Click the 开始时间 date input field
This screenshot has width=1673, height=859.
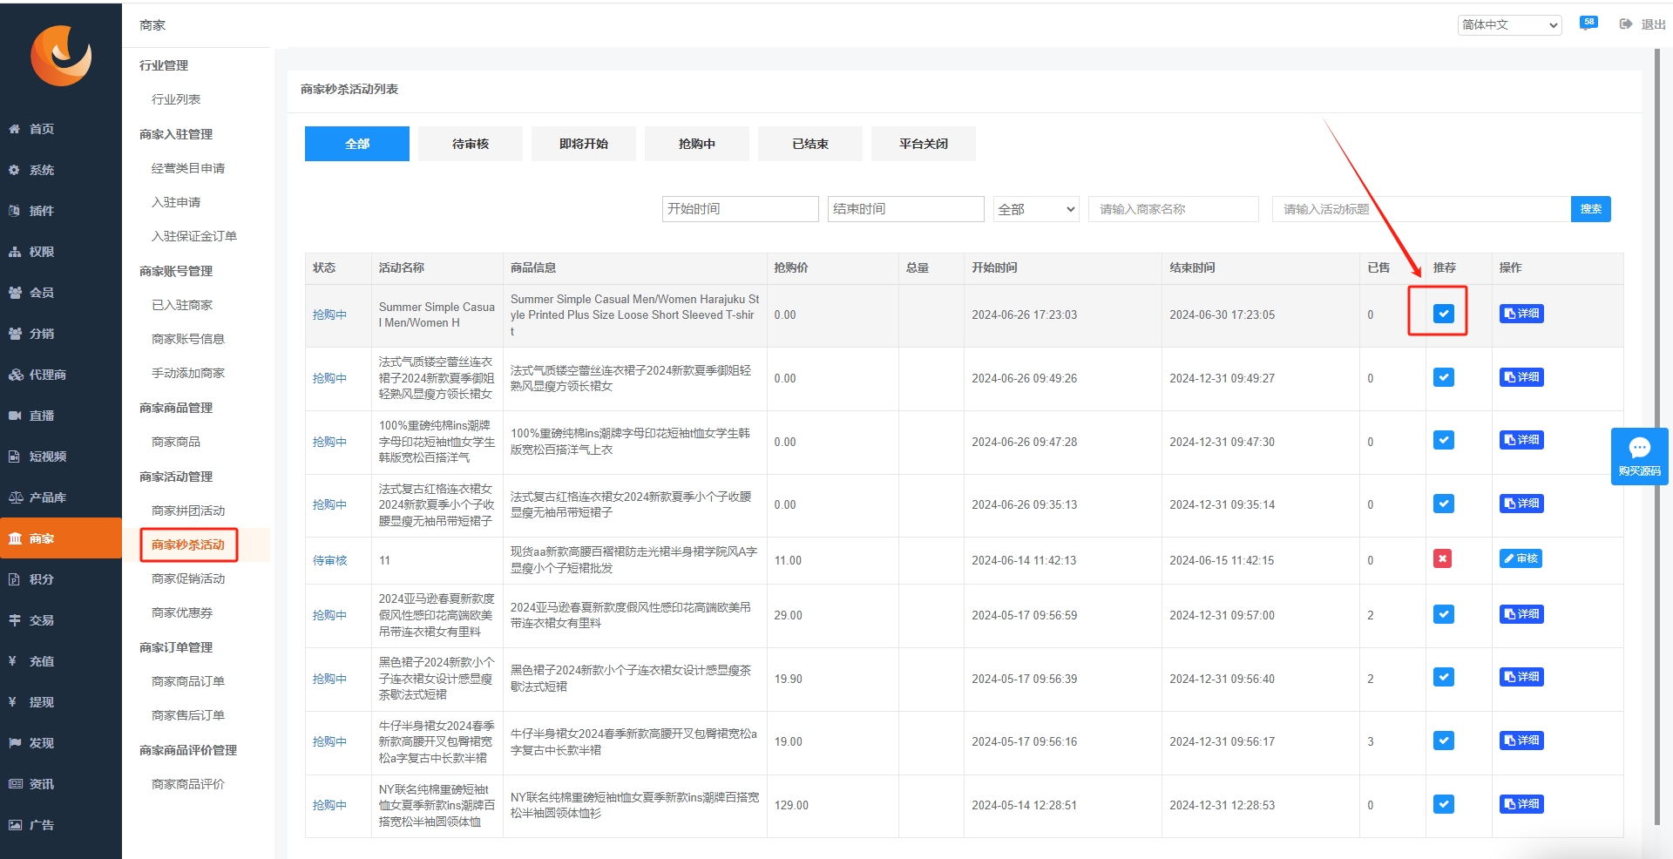[741, 209]
